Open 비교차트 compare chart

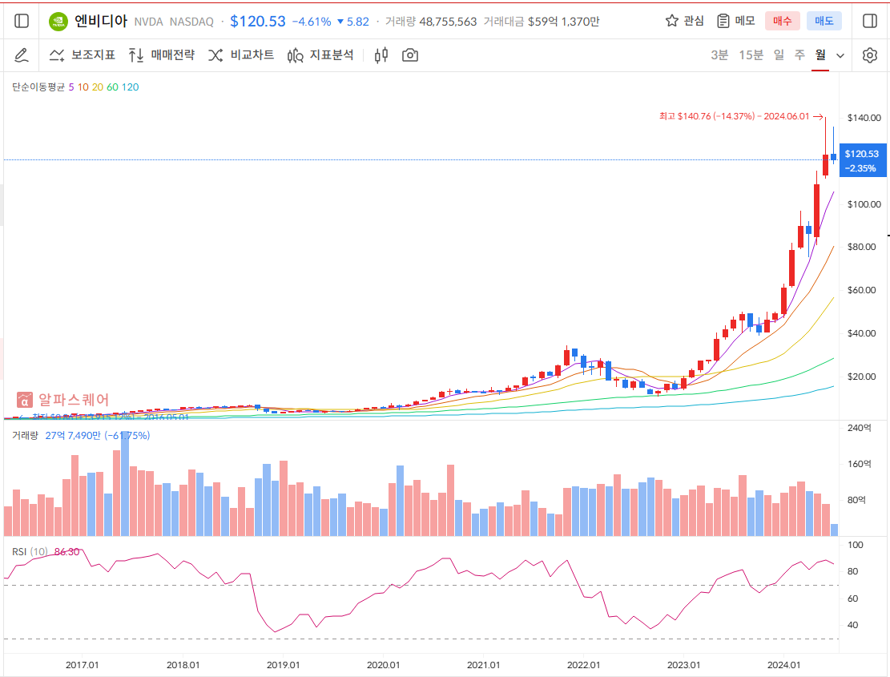coord(241,55)
